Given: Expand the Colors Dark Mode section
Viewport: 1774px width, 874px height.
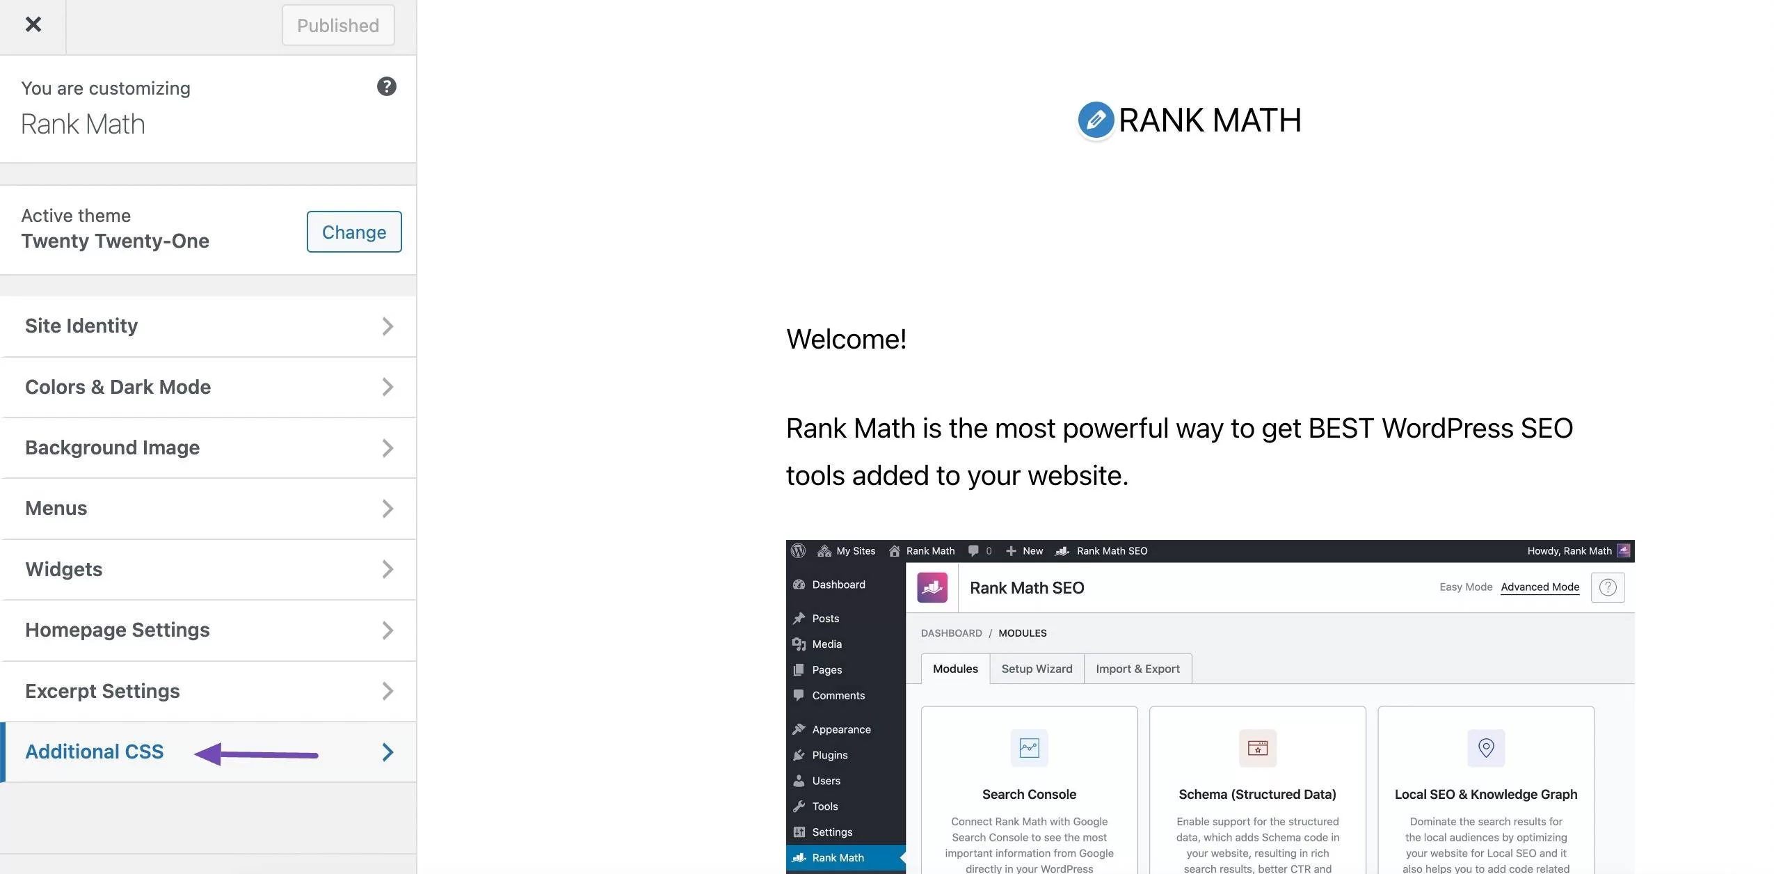Looking at the screenshot, I should [208, 387].
